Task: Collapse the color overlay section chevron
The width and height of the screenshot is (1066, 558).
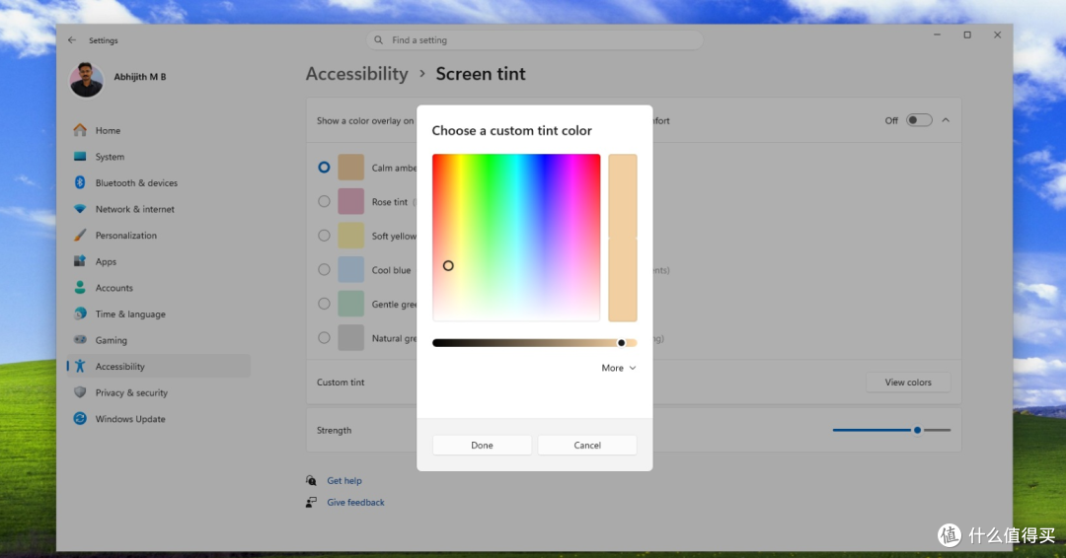Action: [x=946, y=120]
